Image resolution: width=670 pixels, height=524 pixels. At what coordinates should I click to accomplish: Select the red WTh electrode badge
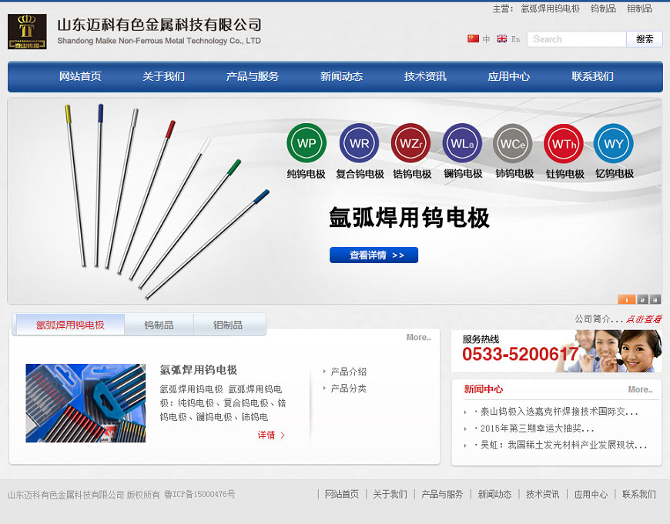564,143
